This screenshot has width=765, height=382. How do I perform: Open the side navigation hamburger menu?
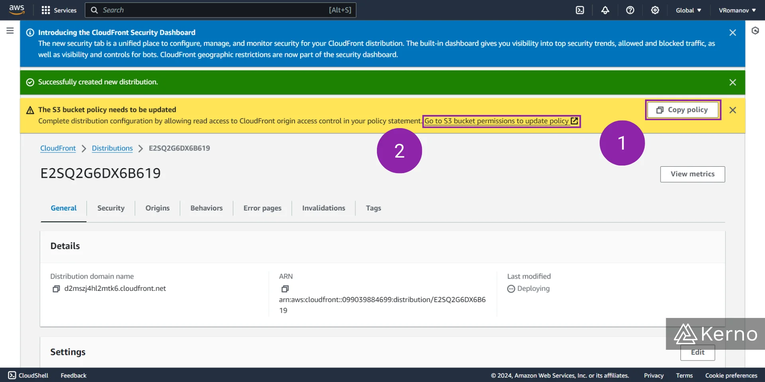(x=10, y=31)
